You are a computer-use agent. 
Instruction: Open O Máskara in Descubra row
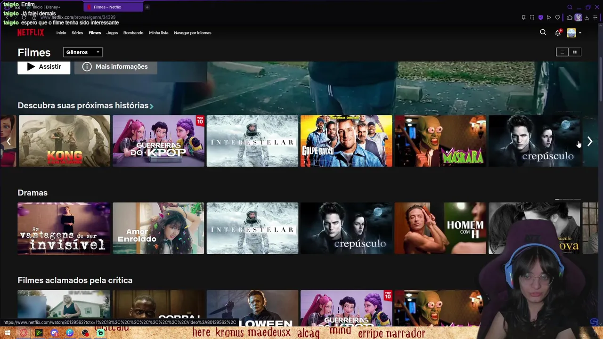(x=440, y=141)
